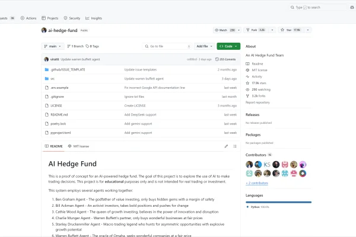Star the repository

click(290, 30)
